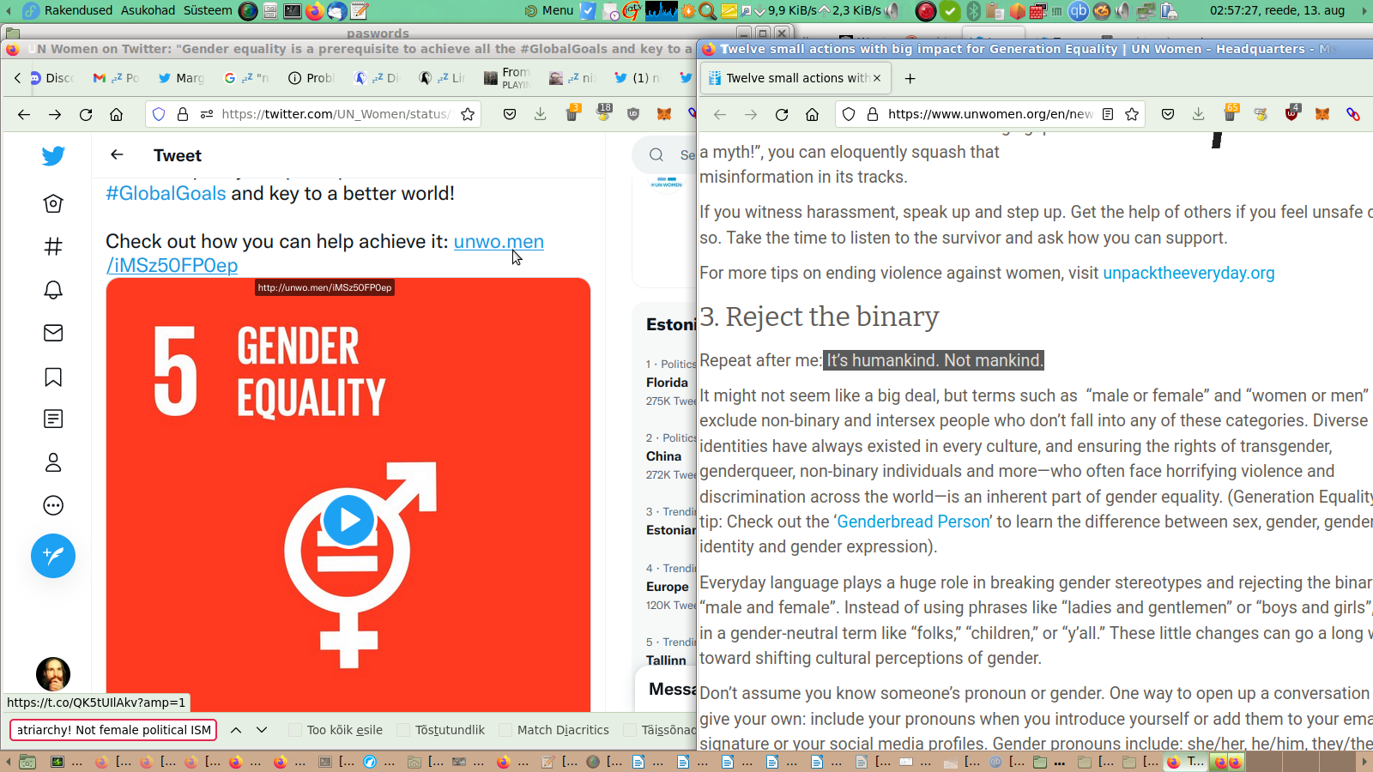This screenshot has width=1373, height=772.
Task: Play the Gender Equality video
Action: tap(348, 520)
